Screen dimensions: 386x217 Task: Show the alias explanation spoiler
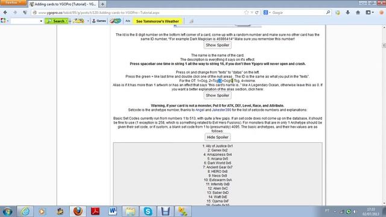[217, 95]
